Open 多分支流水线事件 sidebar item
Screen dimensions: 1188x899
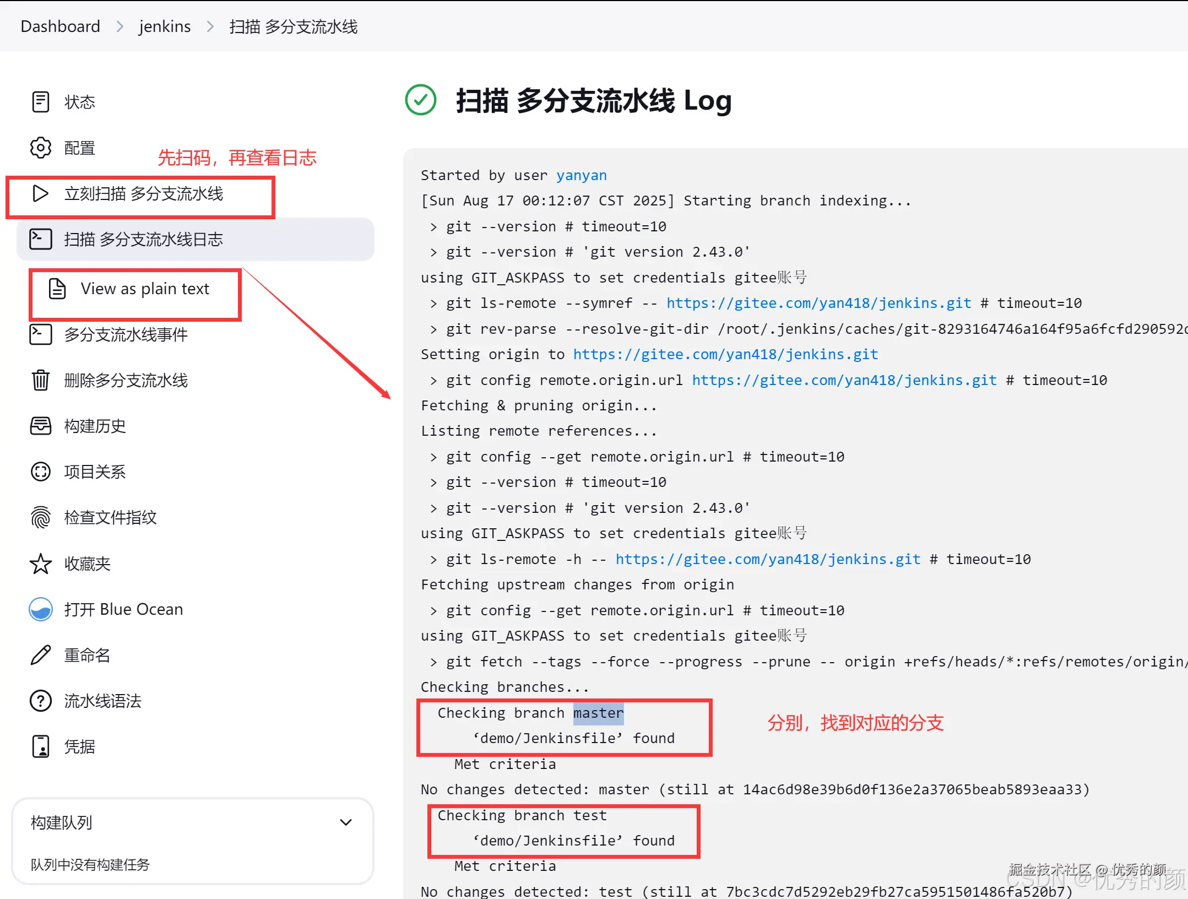[126, 334]
